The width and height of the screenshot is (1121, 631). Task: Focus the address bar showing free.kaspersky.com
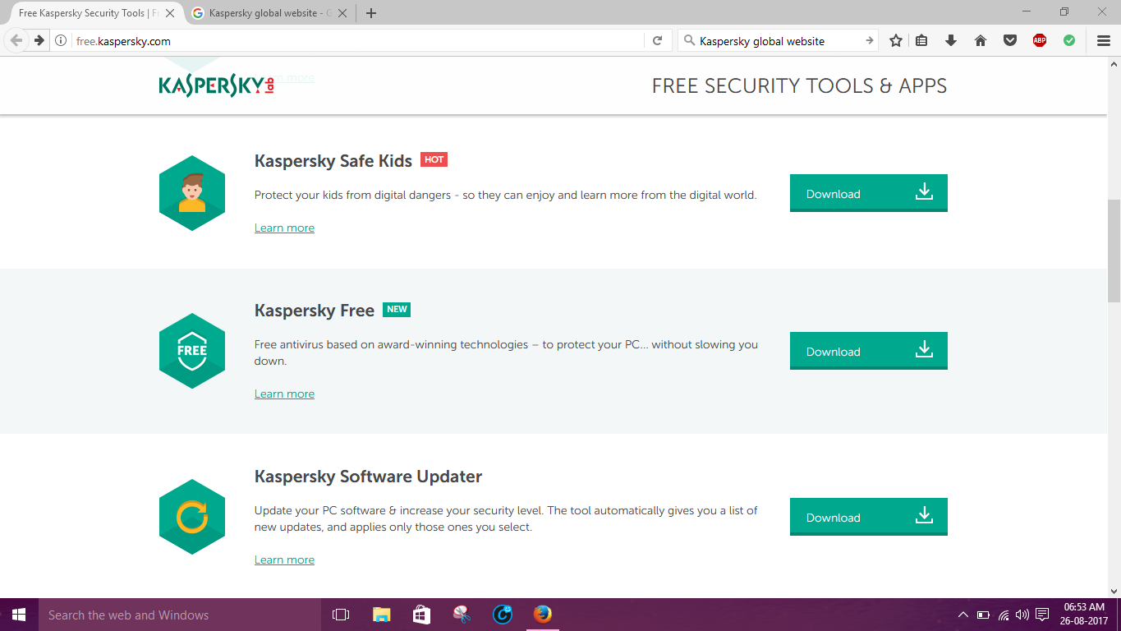pos(357,40)
